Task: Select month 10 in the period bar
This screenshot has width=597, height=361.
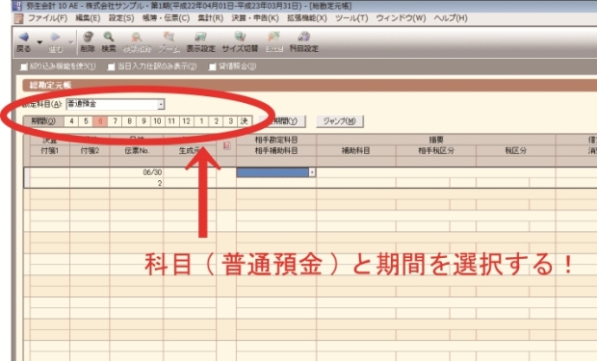Action: (157, 121)
